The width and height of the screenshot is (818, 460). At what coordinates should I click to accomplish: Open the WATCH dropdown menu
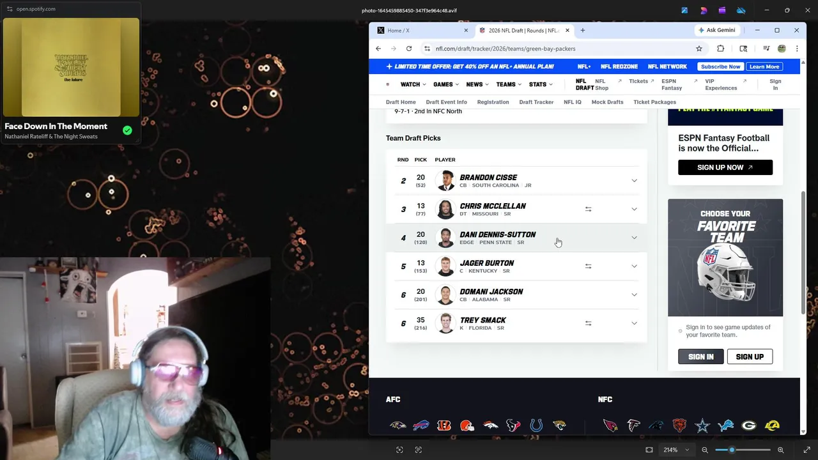coord(413,84)
